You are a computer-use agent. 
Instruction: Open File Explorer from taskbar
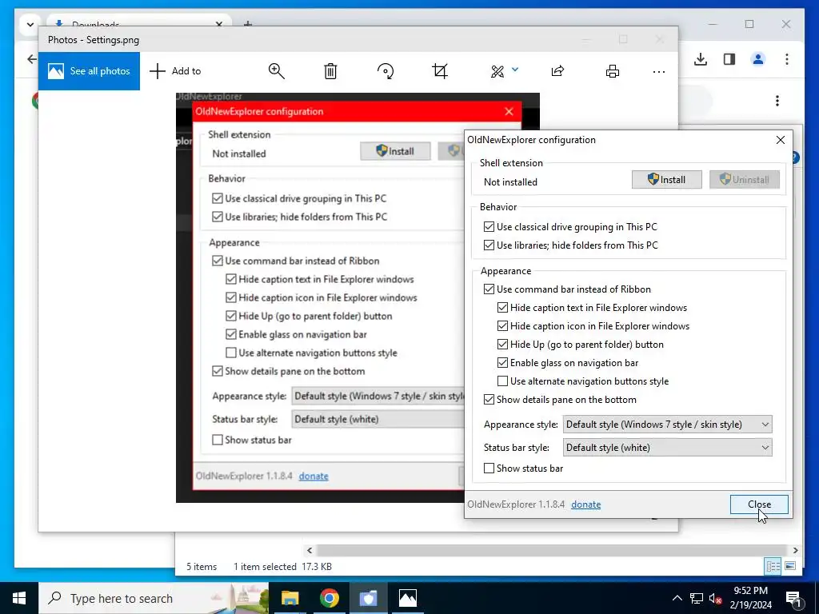[290, 598]
